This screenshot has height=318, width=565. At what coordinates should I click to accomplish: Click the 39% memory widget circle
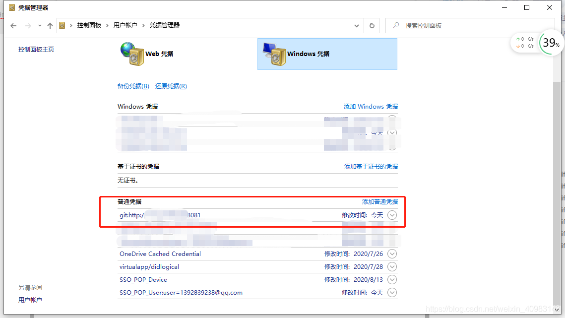pos(551,43)
